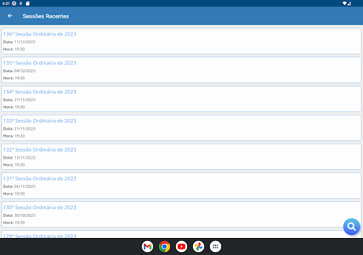The height and width of the screenshot is (255, 363).
Task: Click the Sessões Recentes title
Action: (x=46, y=16)
